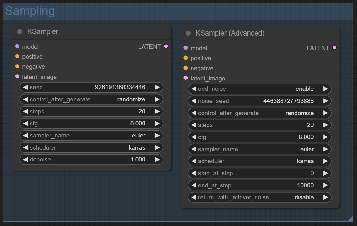Click the start_at_step 0 value field
The width and height of the screenshot is (357, 226).
click(260, 173)
